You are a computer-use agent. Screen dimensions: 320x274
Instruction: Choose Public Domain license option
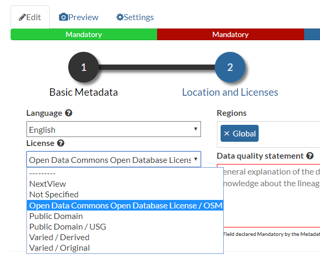(125, 216)
